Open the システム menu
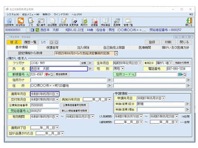 (x=13, y=14)
